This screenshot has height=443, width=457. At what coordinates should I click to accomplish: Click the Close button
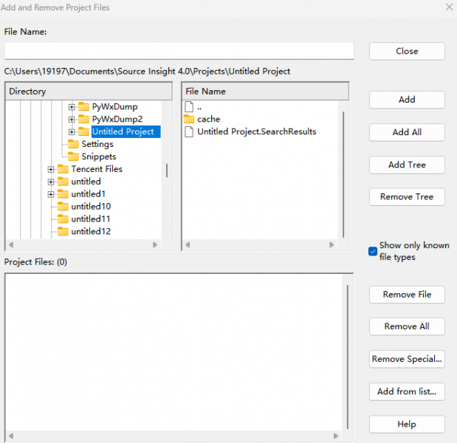407,51
